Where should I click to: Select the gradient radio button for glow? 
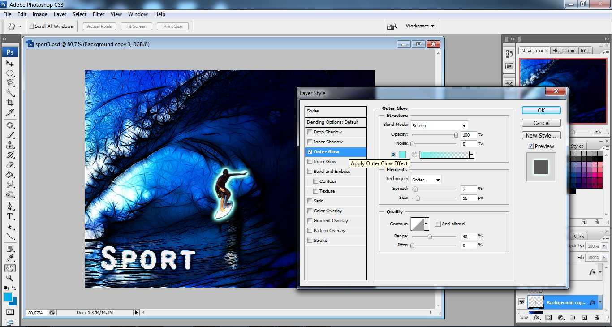[414, 155]
